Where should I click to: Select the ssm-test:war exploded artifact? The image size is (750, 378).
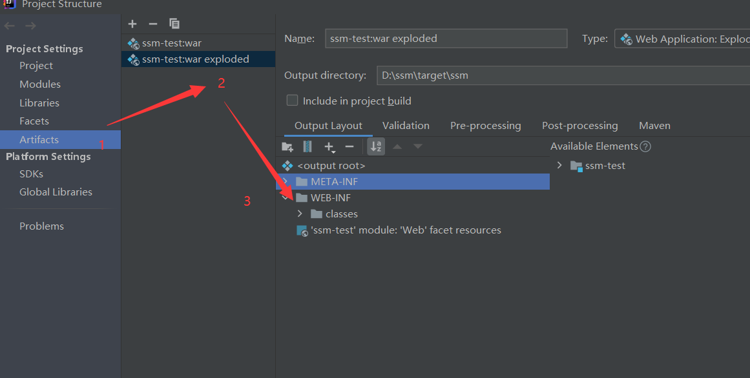tap(198, 59)
